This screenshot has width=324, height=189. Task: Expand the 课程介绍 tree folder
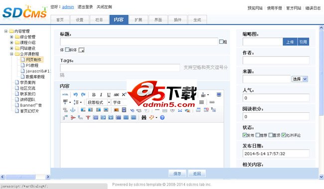[11, 42]
